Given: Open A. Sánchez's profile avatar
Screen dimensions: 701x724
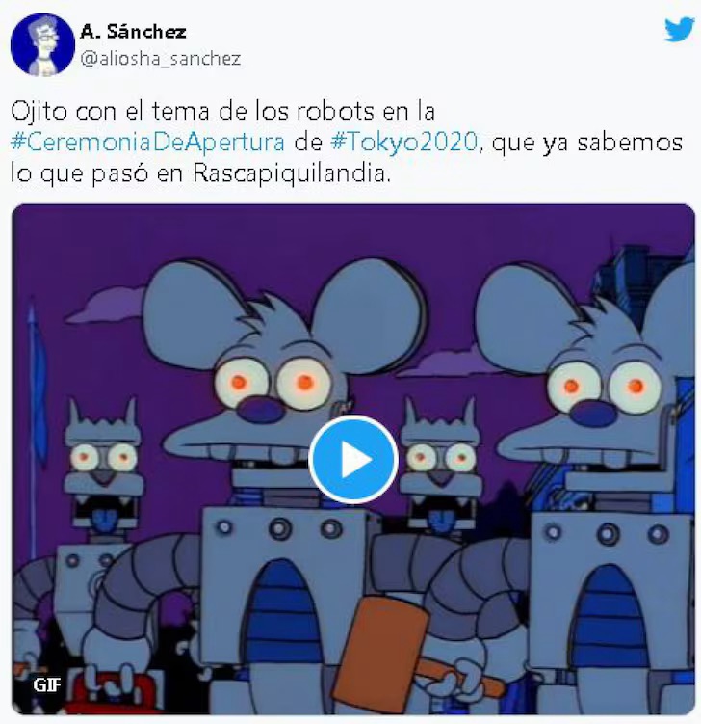Looking at the screenshot, I should tap(42, 44).
